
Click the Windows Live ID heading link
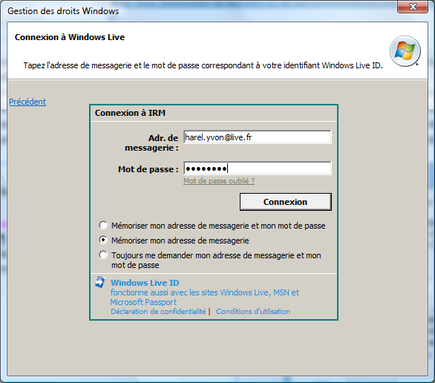(x=145, y=283)
